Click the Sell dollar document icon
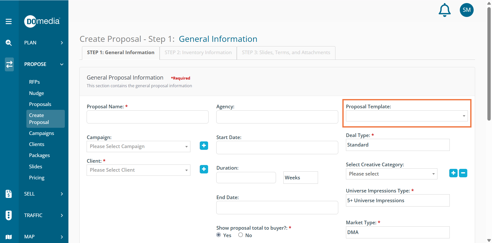The image size is (492, 243). 9,194
